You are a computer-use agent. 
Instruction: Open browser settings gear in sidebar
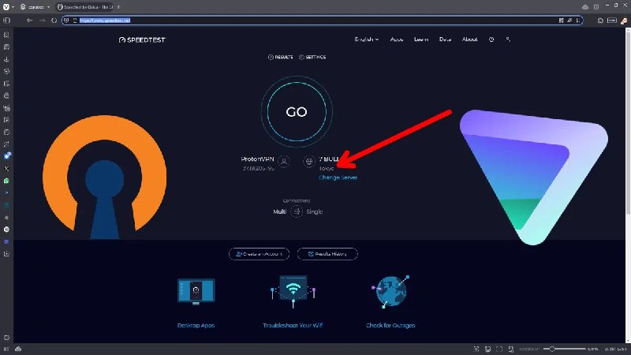pyautogui.click(x=6, y=338)
